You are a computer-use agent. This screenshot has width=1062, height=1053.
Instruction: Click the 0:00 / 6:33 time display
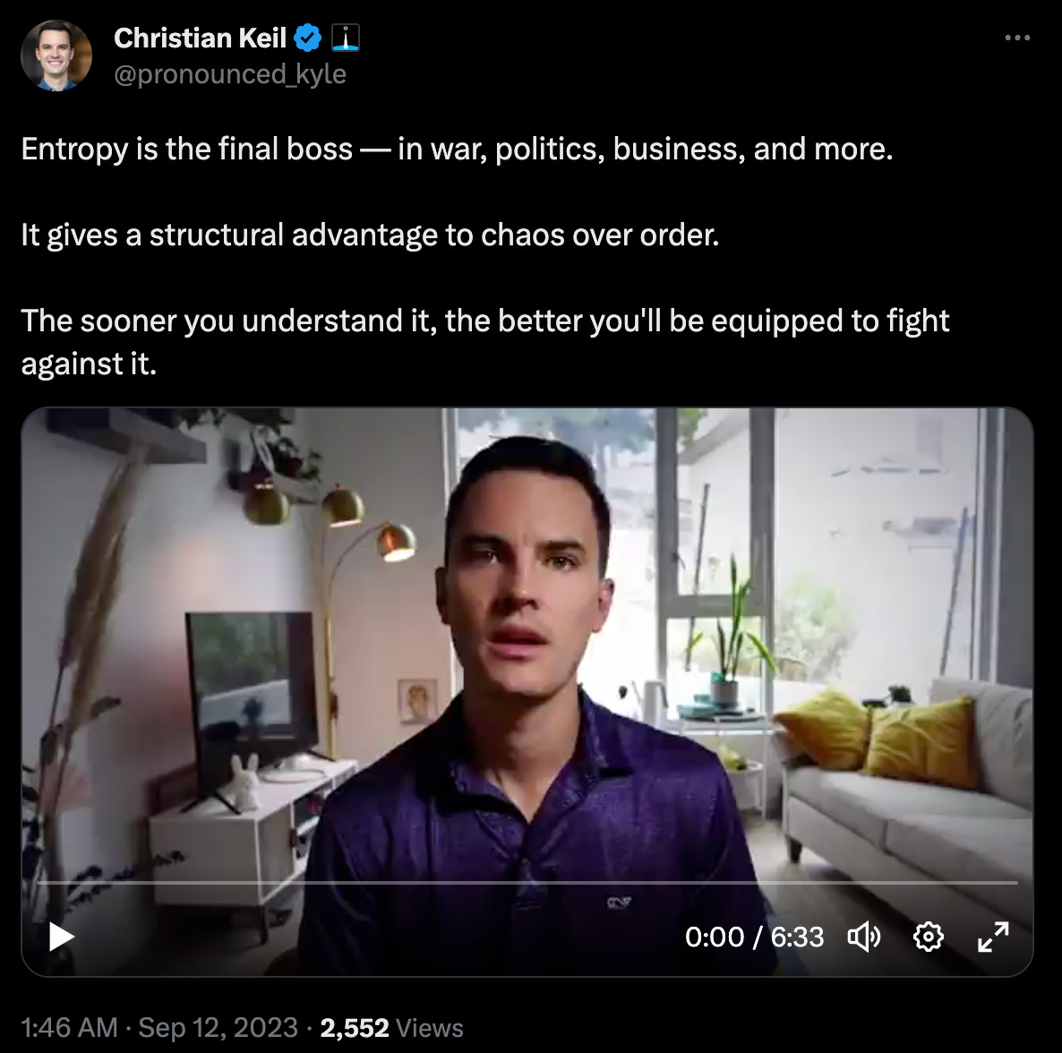click(x=755, y=937)
